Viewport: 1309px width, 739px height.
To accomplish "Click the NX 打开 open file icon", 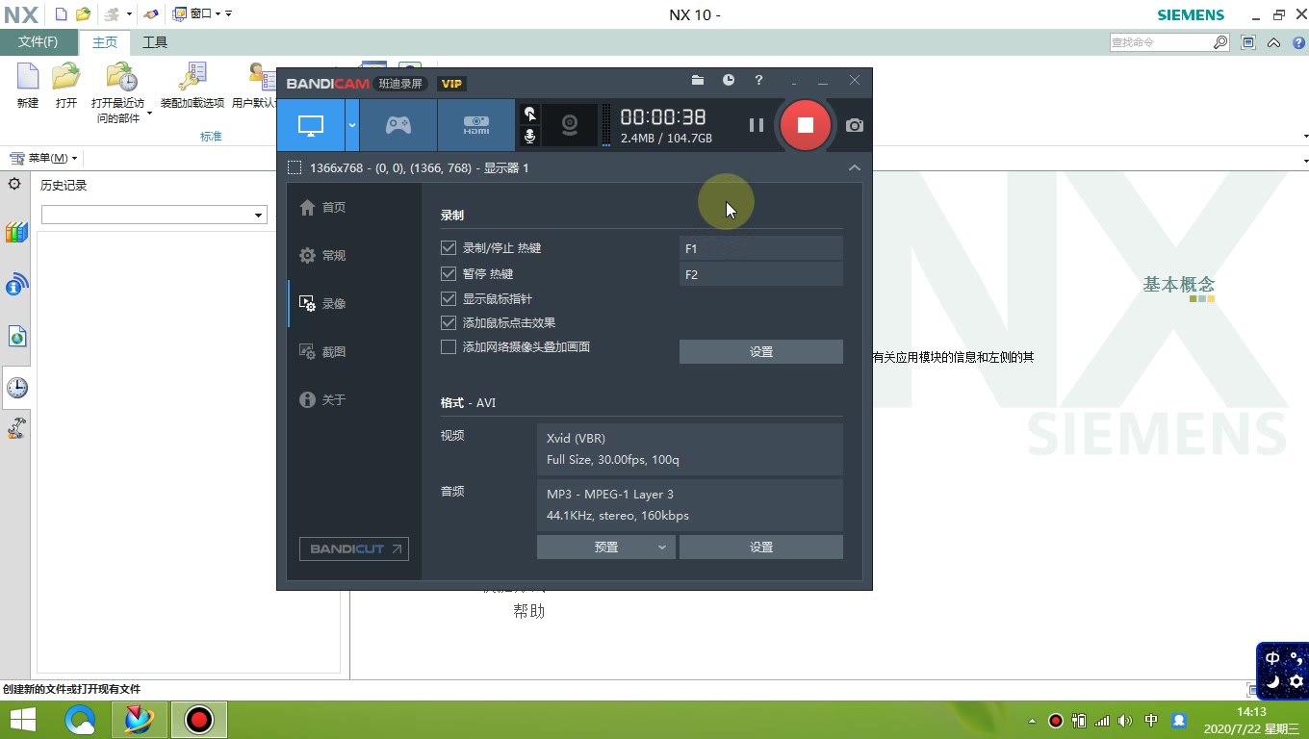I will click(65, 86).
